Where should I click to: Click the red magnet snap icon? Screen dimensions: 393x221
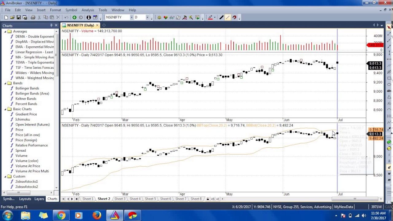coord(234,17)
